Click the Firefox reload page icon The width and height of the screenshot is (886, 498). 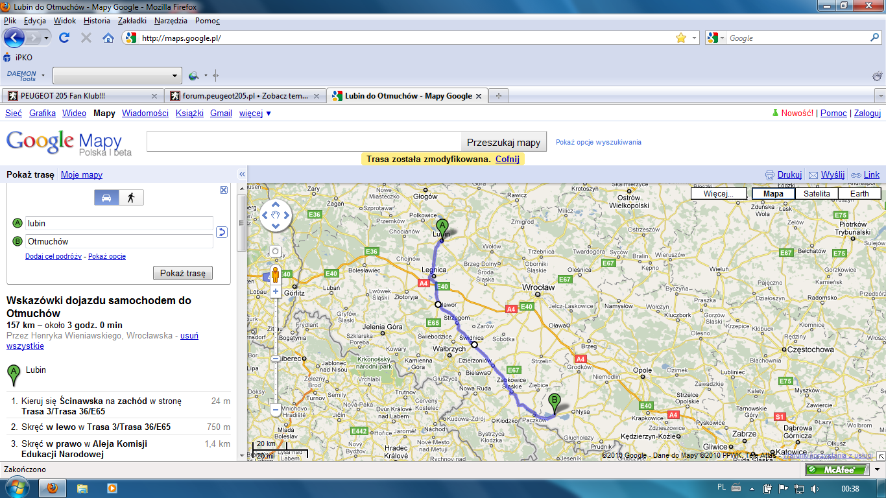(64, 38)
